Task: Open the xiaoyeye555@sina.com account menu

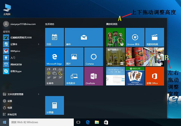Action: point(20,24)
